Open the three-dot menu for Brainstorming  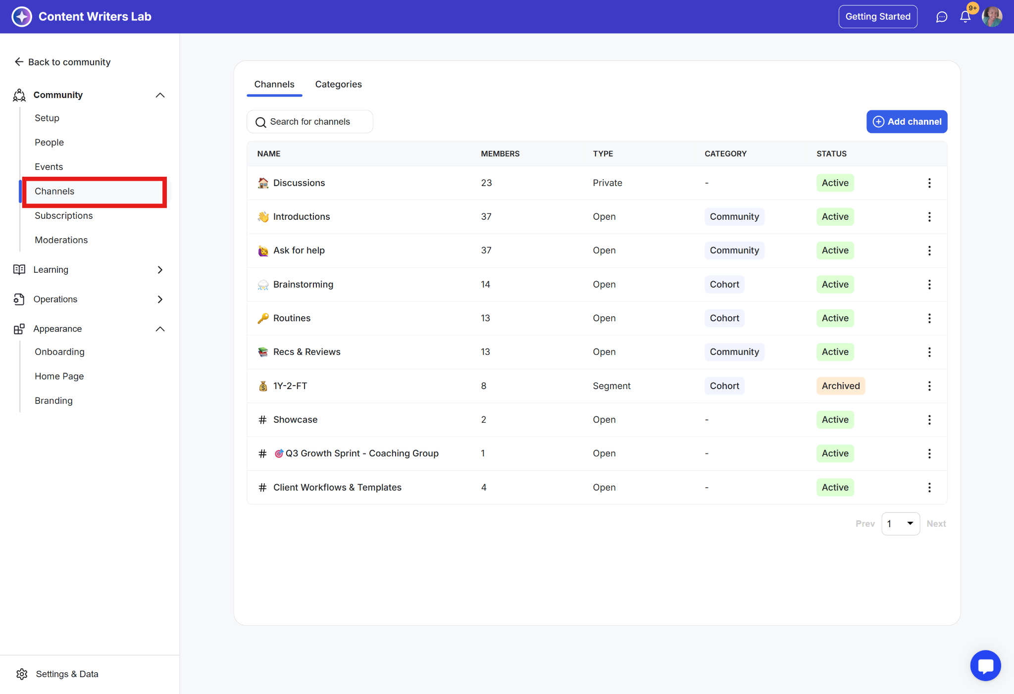click(x=929, y=285)
